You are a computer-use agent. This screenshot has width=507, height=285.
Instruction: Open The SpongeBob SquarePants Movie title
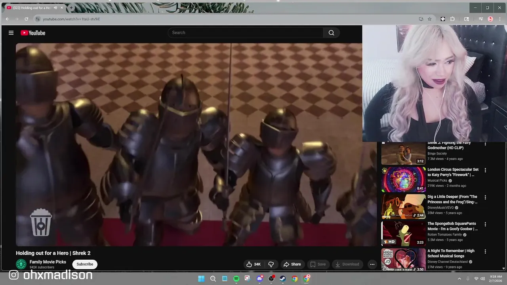pyautogui.click(x=452, y=226)
